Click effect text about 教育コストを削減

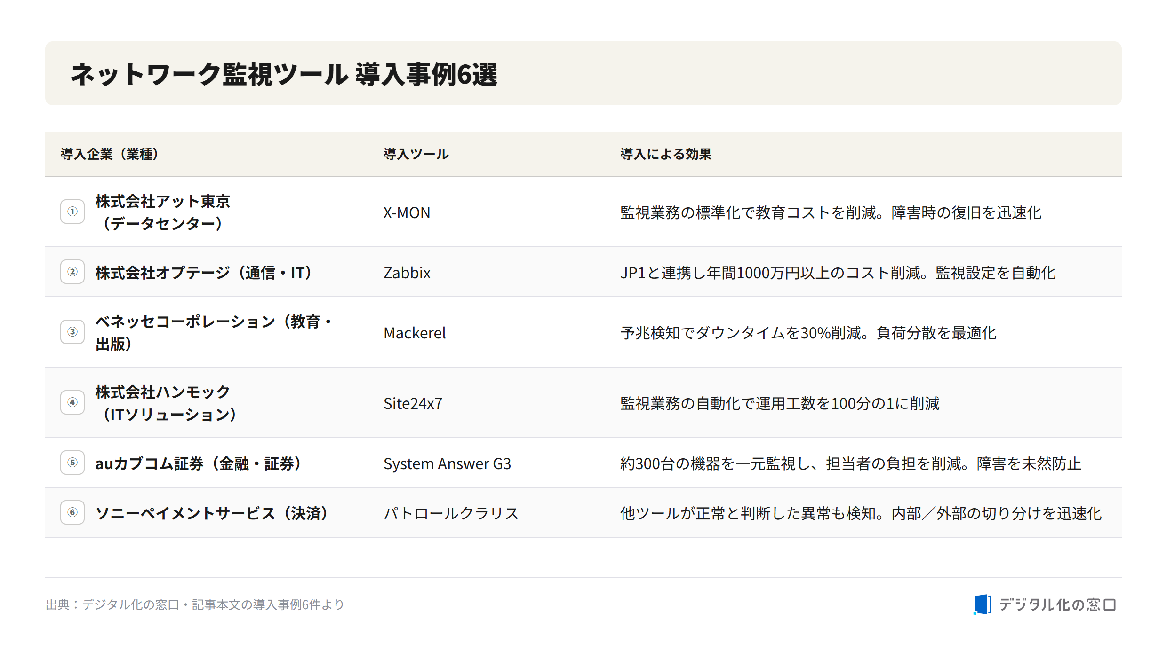(x=831, y=212)
